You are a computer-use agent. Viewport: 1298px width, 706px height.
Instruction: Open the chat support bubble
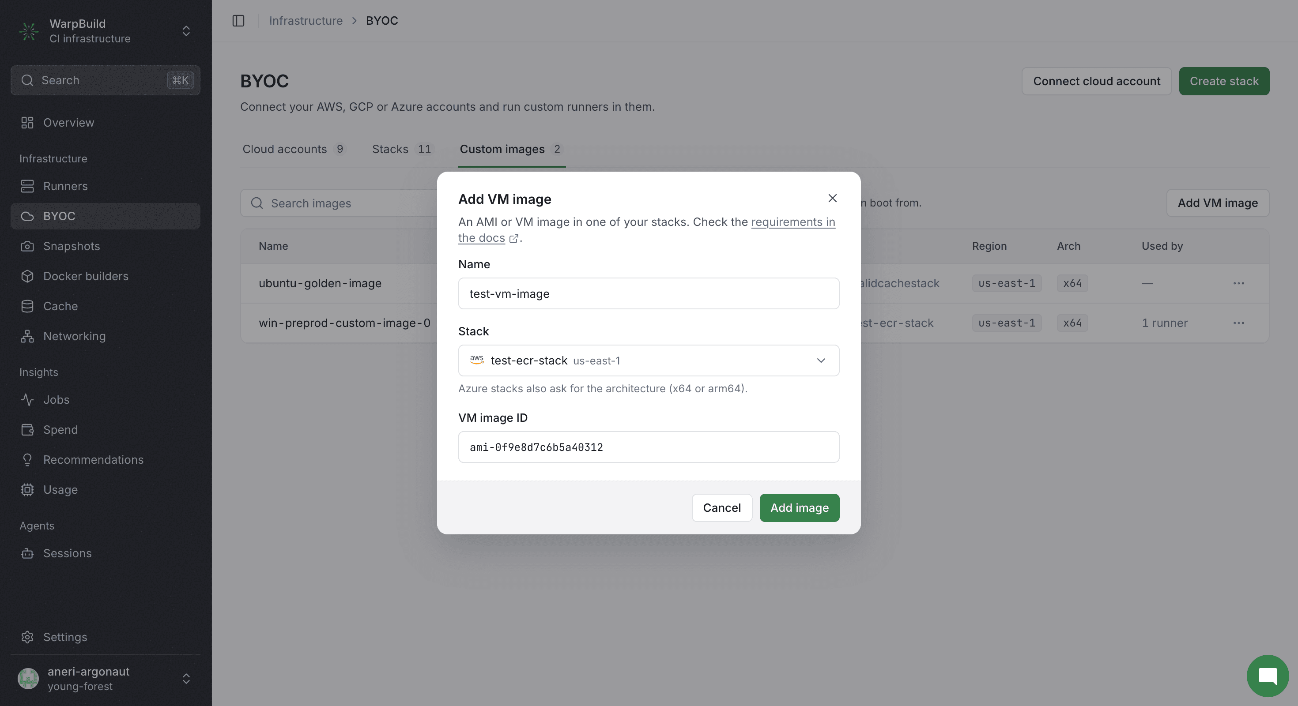pyautogui.click(x=1268, y=676)
